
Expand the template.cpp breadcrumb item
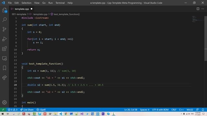[x=40, y=14]
